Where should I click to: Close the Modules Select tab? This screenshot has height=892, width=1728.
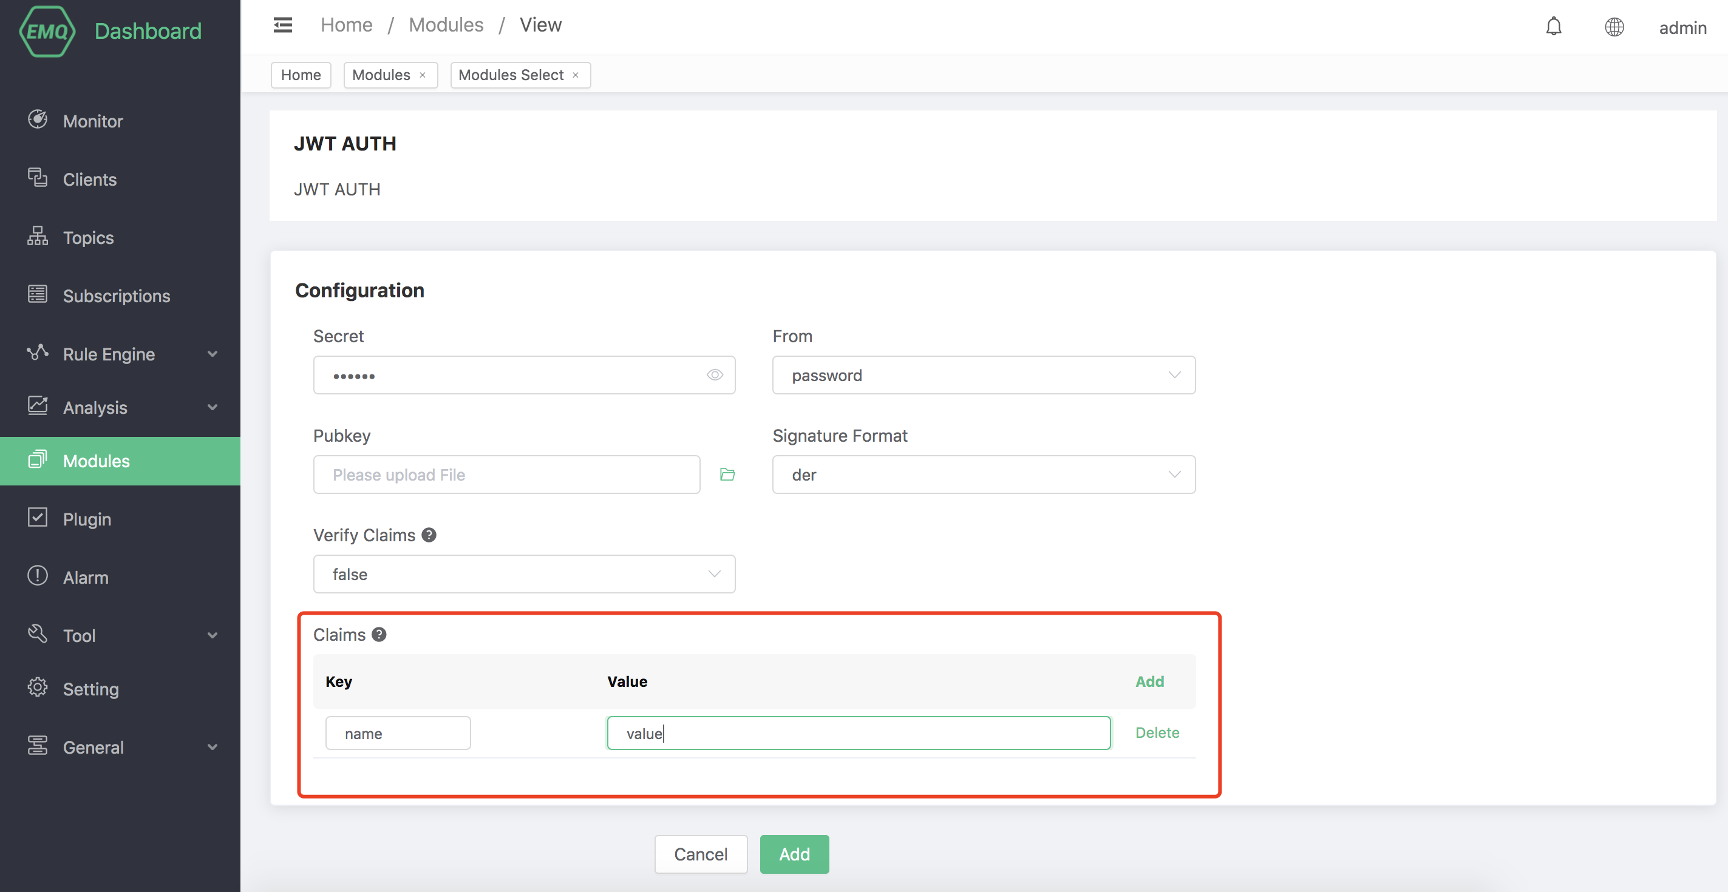point(576,75)
